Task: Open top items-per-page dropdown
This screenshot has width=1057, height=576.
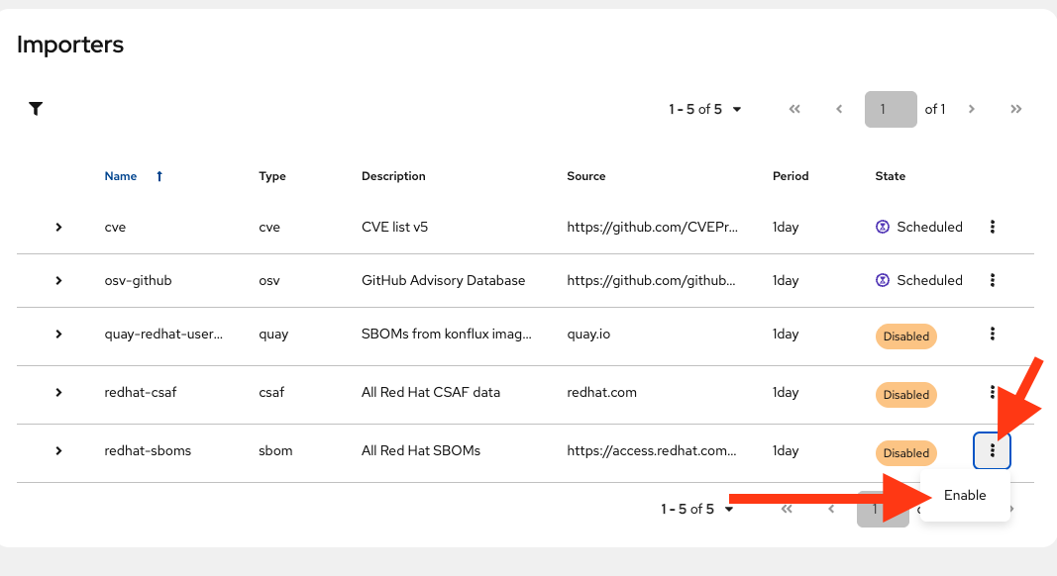Action: tap(705, 109)
